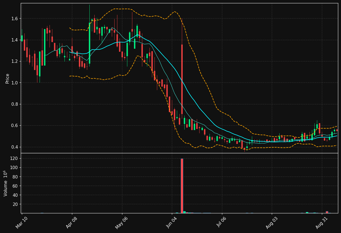This screenshot has height=233, width=341.
Task: Click the 0.8 price axis value
Action: pyautogui.click(x=14, y=104)
